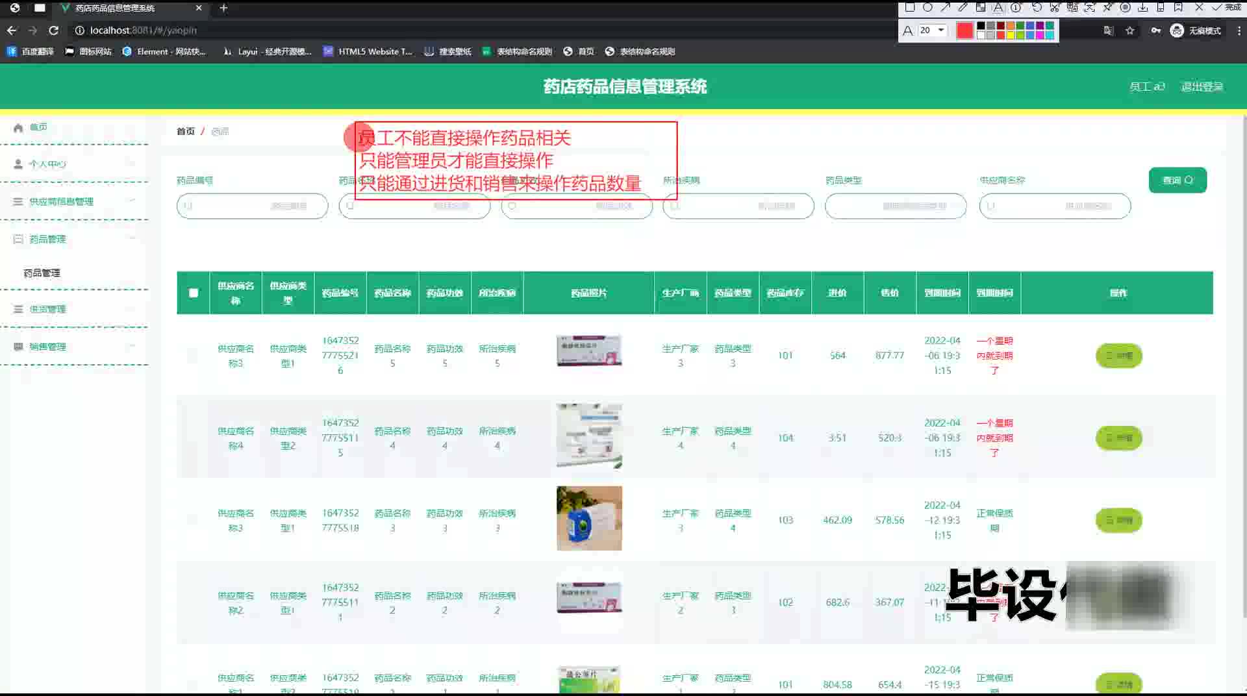Click the 查询 search button

point(1177,180)
